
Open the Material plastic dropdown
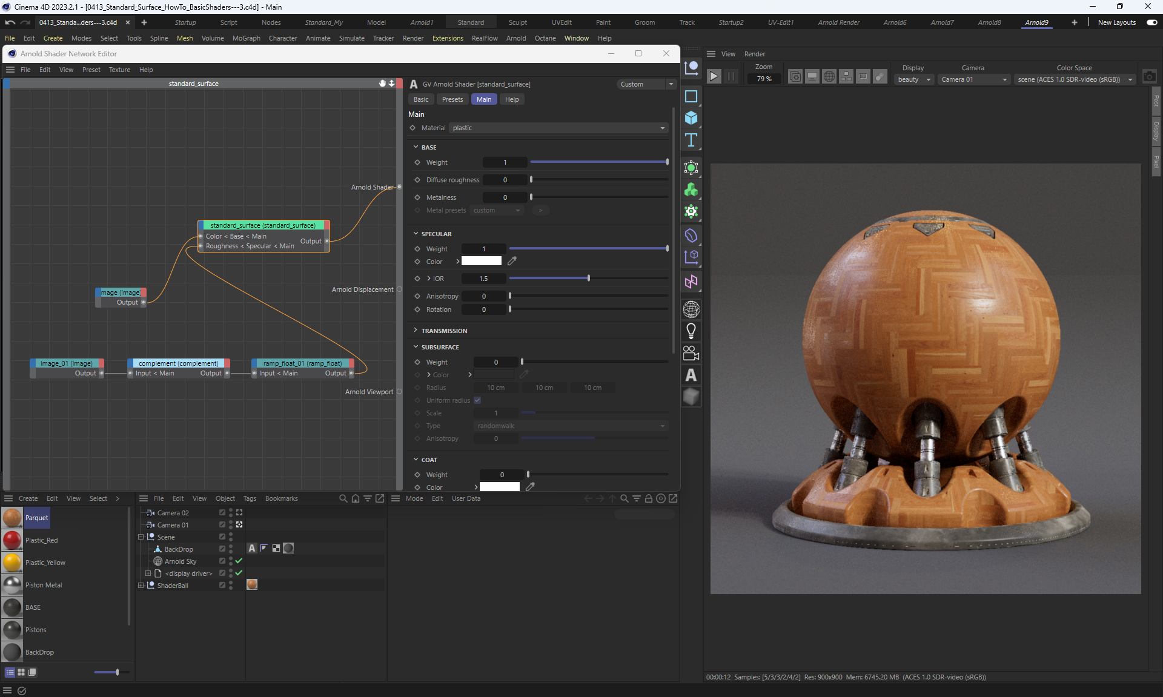pos(558,128)
